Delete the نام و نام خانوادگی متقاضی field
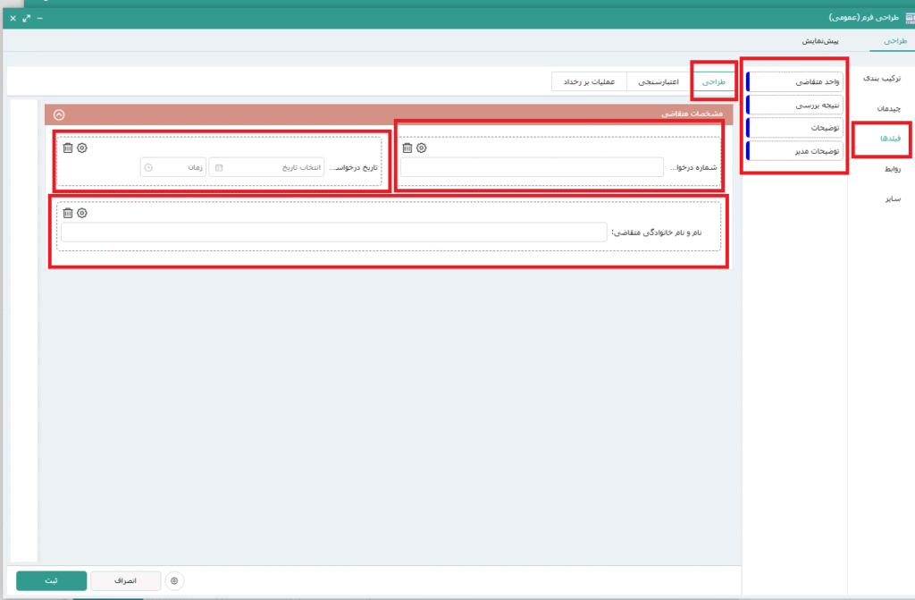915x600 pixels. click(68, 213)
